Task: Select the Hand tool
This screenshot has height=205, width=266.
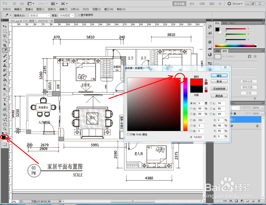Action: [x=5, y=124]
